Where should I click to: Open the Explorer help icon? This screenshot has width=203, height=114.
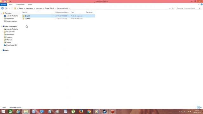201,4
